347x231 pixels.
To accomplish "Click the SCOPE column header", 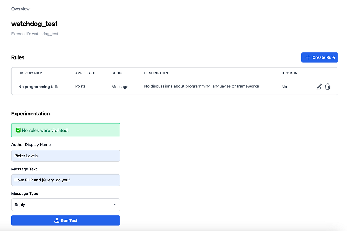I will coord(118,73).
